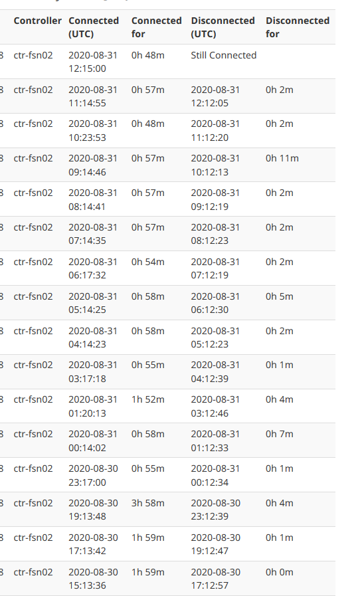Screen dimensions: 362x596
Task: Click the Disconnected for column header
Action: (298, 27)
